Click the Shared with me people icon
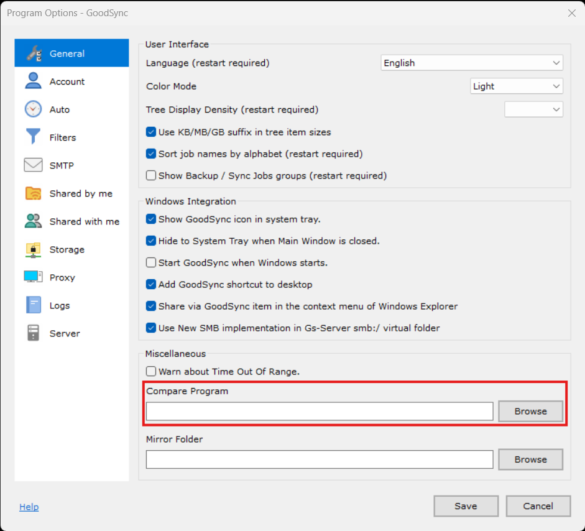This screenshot has width=585, height=531. click(33, 221)
